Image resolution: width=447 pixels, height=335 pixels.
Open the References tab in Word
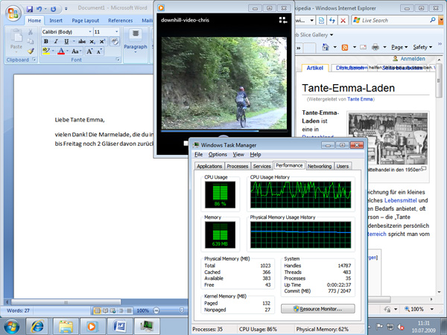tap(120, 21)
